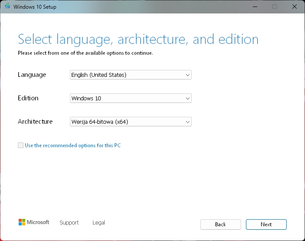Minimize the Windows 10 Setup window
Viewport: 305px width, 241px height.
255,7
